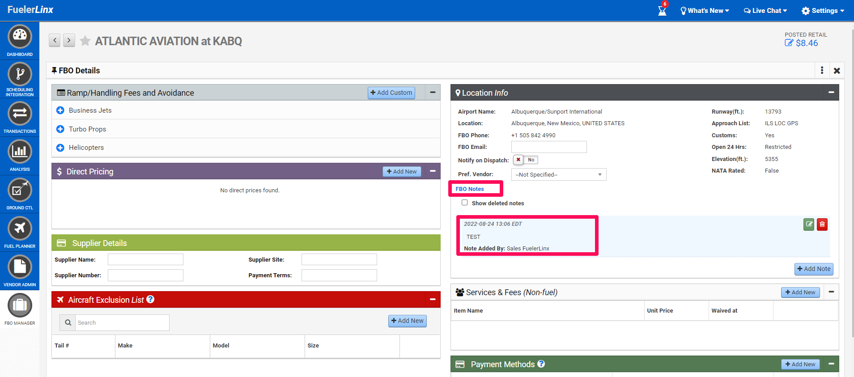The height and width of the screenshot is (377, 854).
Task: Click the Payment Terms field
Action: [x=339, y=275]
